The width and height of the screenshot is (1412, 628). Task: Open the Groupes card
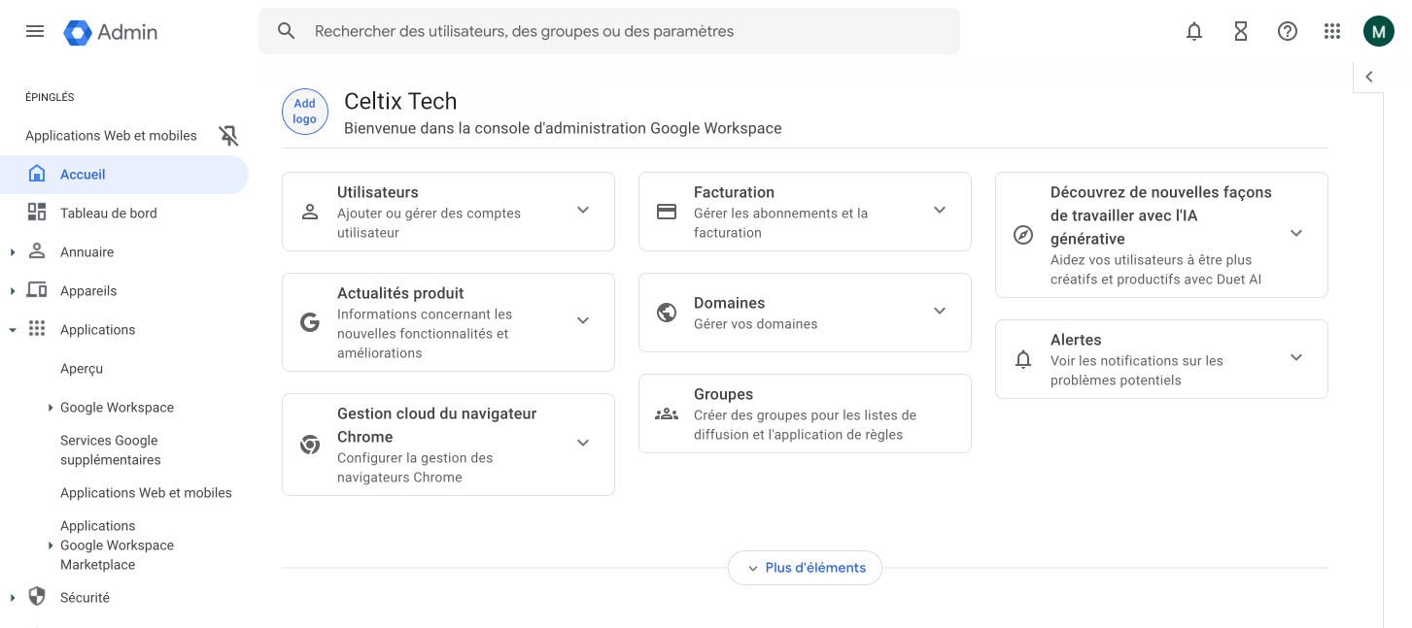(805, 413)
